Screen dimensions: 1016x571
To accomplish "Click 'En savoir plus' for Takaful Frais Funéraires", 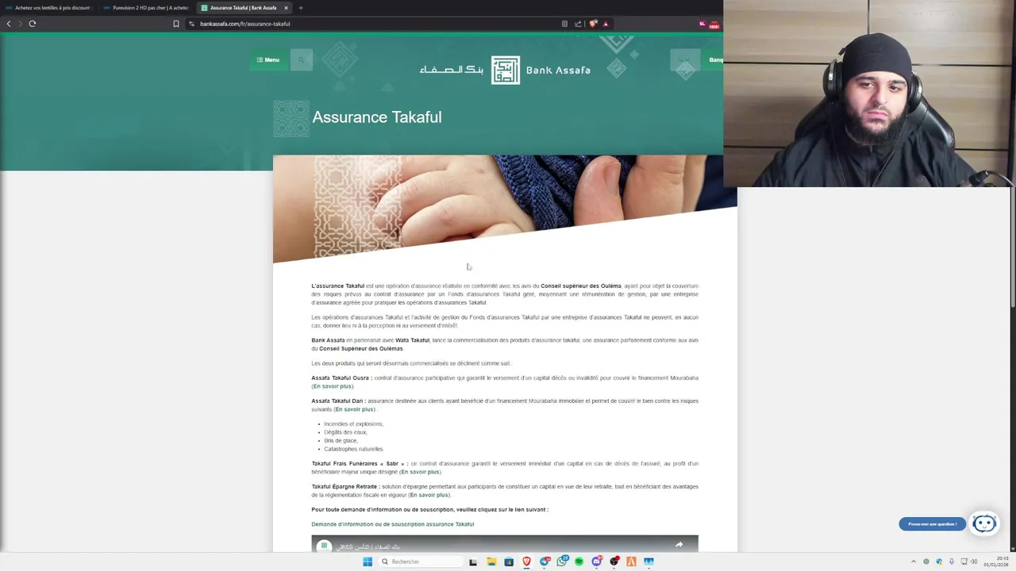I will click(420, 472).
